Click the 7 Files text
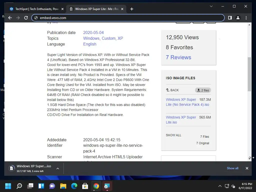 pos(204,137)
